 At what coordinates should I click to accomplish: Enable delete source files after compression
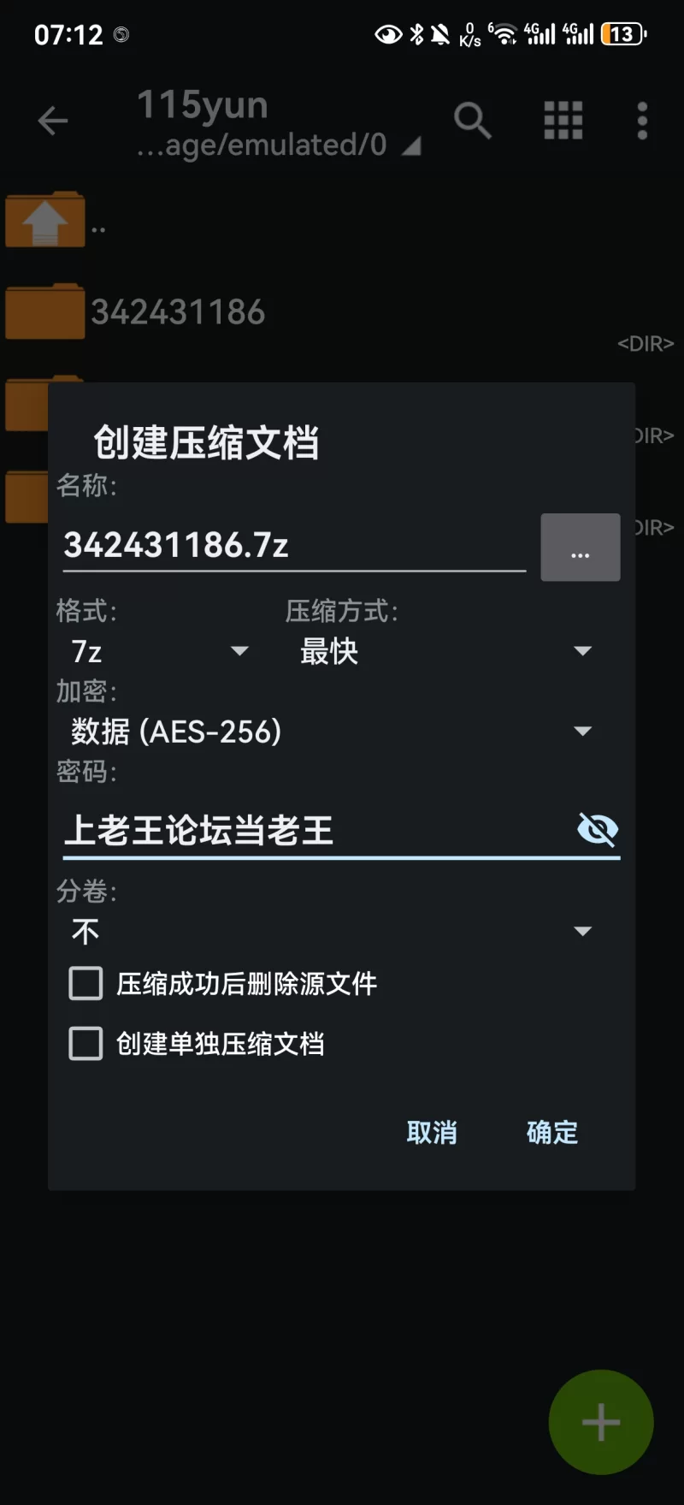[85, 984]
